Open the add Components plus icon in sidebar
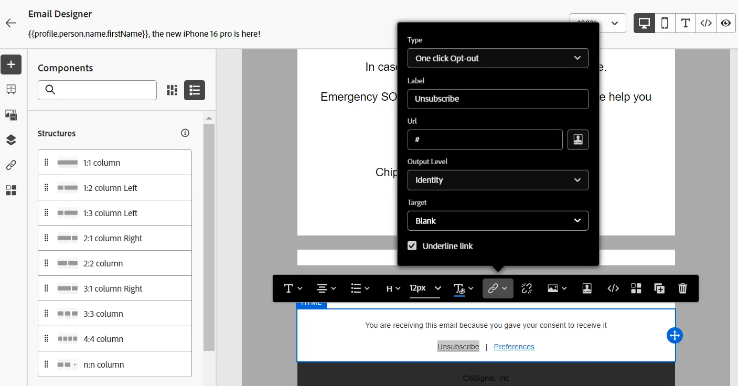Image resolution: width=738 pixels, height=386 pixels. 11,65
